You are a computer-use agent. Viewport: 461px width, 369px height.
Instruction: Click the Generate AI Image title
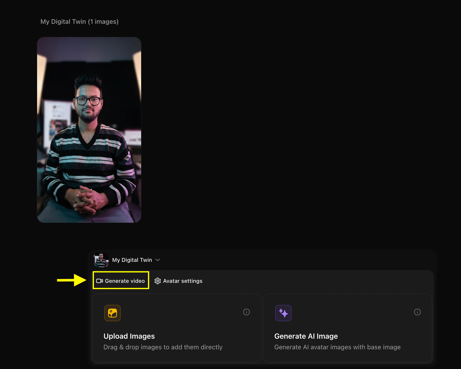click(x=306, y=336)
